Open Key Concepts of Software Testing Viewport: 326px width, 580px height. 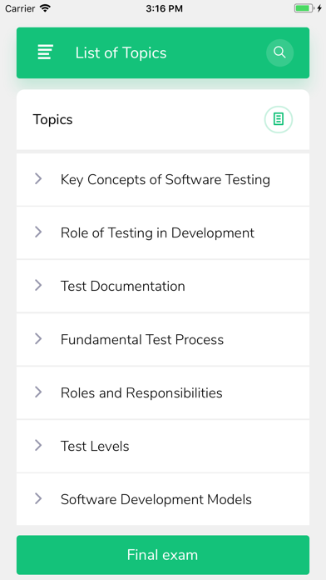(x=163, y=180)
